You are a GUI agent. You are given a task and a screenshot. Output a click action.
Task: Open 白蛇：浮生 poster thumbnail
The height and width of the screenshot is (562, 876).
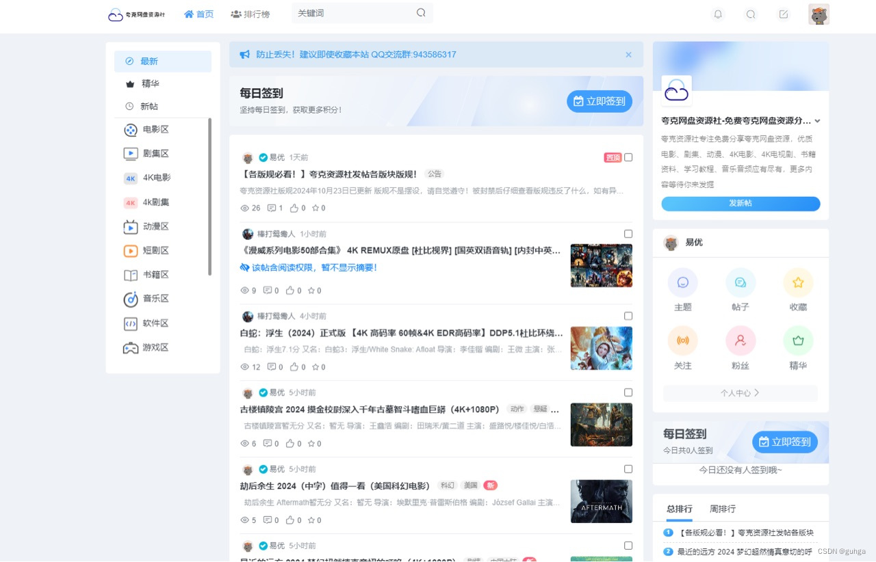point(602,348)
